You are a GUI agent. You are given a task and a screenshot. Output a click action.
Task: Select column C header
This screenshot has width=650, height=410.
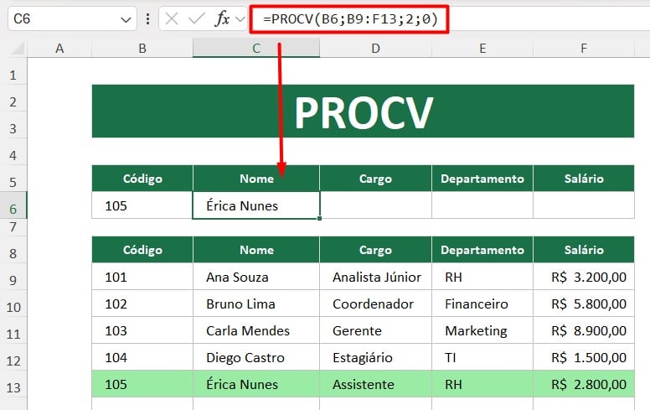pyautogui.click(x=256, y=49)
